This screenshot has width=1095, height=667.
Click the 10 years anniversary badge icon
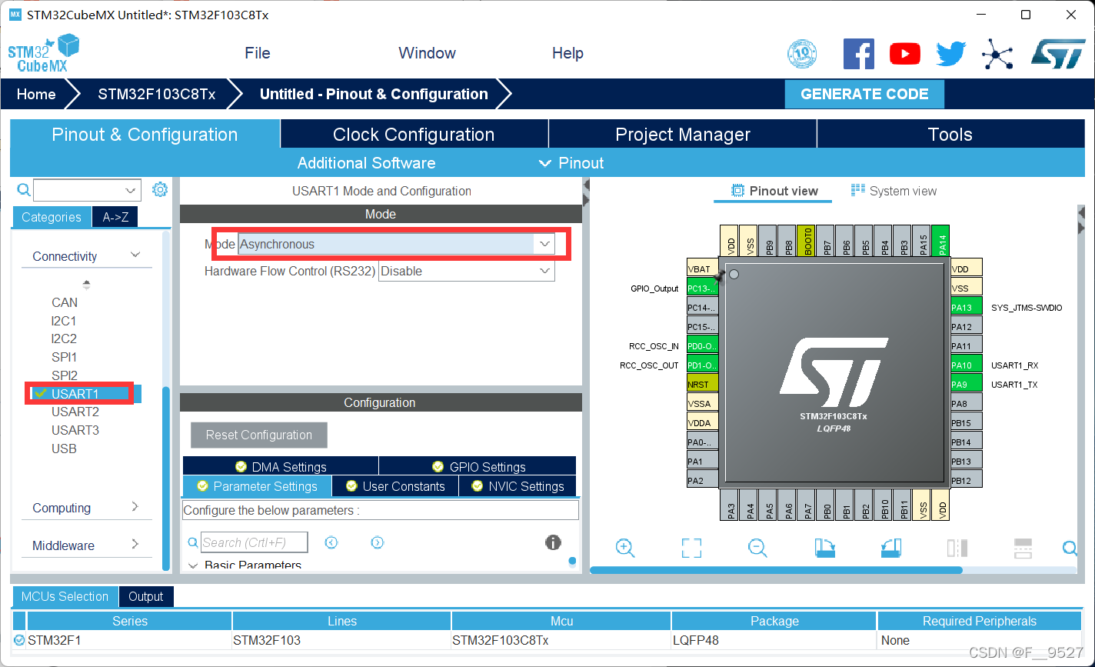pos(802,54)
